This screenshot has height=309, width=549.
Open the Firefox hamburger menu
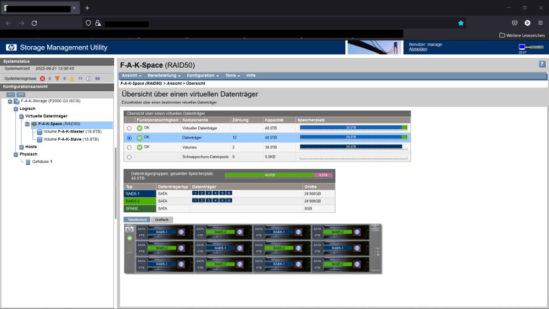coord(540,23)
